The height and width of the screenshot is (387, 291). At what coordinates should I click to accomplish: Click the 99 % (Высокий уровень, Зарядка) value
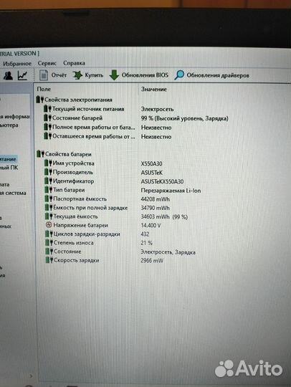click(x=184, y=118)
